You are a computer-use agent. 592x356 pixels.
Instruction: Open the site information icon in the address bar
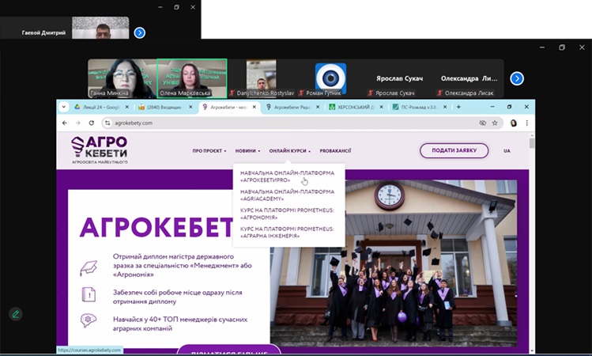[x=107, y=123]
